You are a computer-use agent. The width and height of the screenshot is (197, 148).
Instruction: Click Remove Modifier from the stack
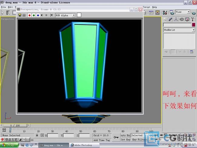(185, 52)
